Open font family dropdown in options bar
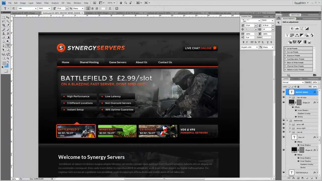Screen dimensions: 322x181 [35, 8]
